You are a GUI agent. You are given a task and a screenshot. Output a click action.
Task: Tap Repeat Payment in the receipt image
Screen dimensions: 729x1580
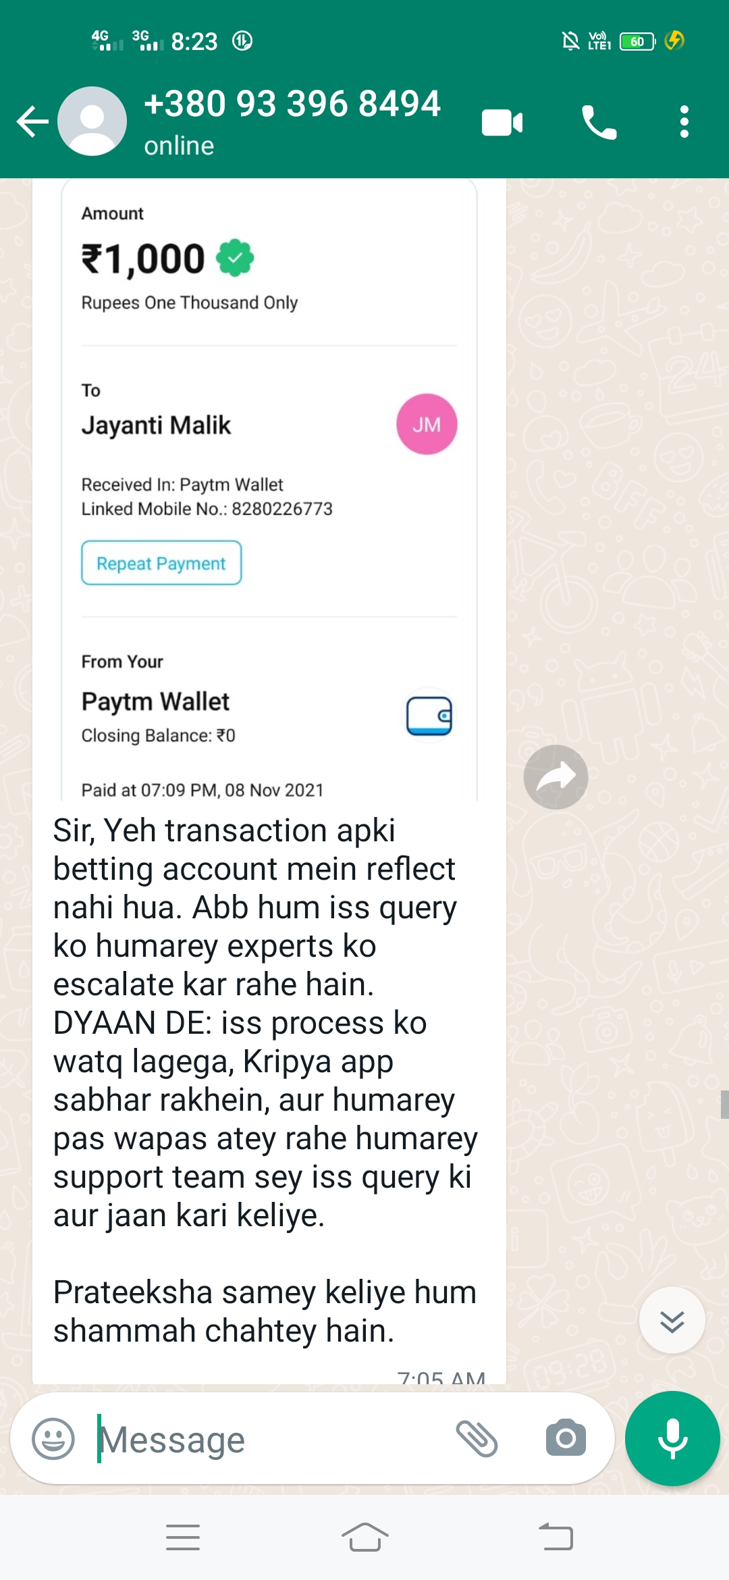point(161,563)
